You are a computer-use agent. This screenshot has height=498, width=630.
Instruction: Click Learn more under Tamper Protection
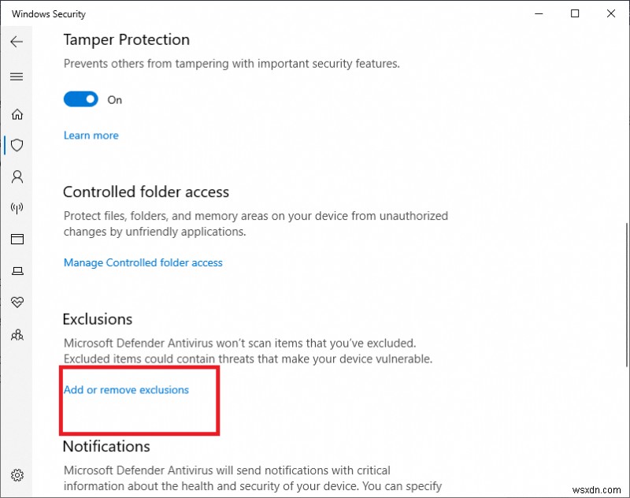tap(91, 136)
